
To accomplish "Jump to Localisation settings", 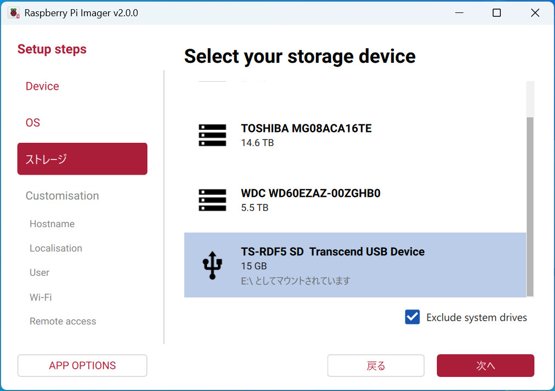I will (x=56, y=248).
